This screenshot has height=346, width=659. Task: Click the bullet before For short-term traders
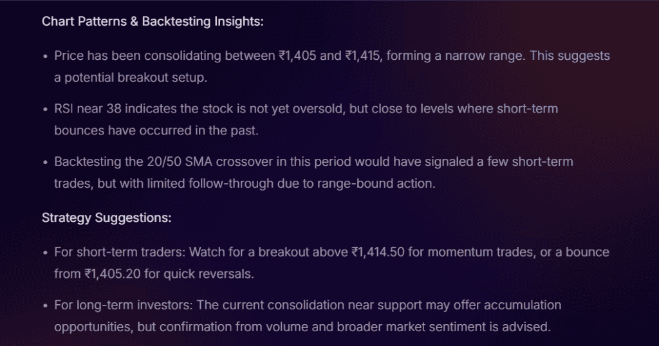pos(46,252)
